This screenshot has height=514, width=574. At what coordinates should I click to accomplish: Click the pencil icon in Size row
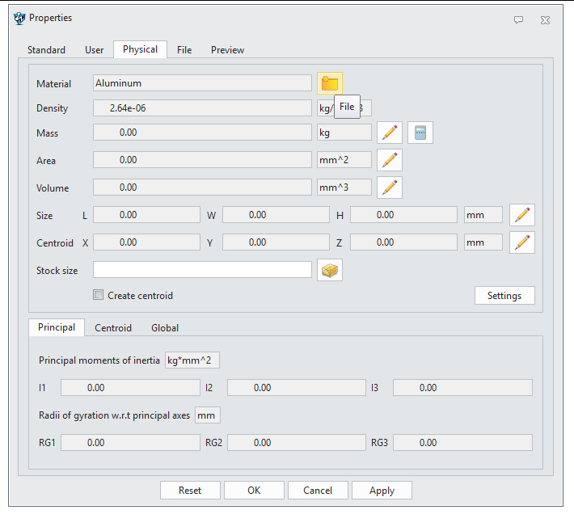pyautogui.click(x=522, y=215)
